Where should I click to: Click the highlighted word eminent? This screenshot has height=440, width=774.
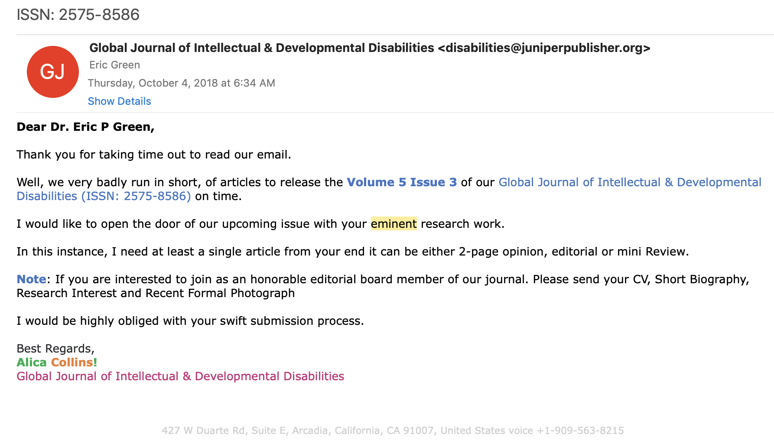click(x=394, y=224)
